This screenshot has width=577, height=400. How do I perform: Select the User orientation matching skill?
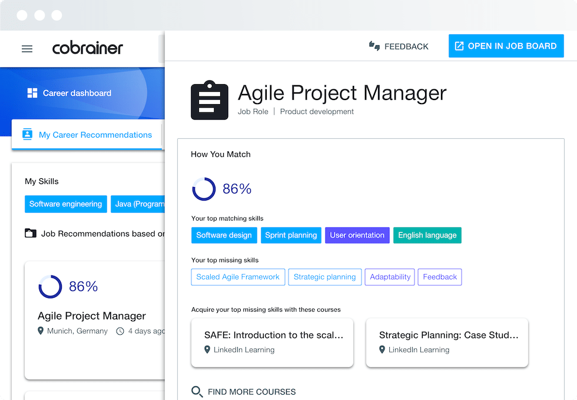point(357,235)
